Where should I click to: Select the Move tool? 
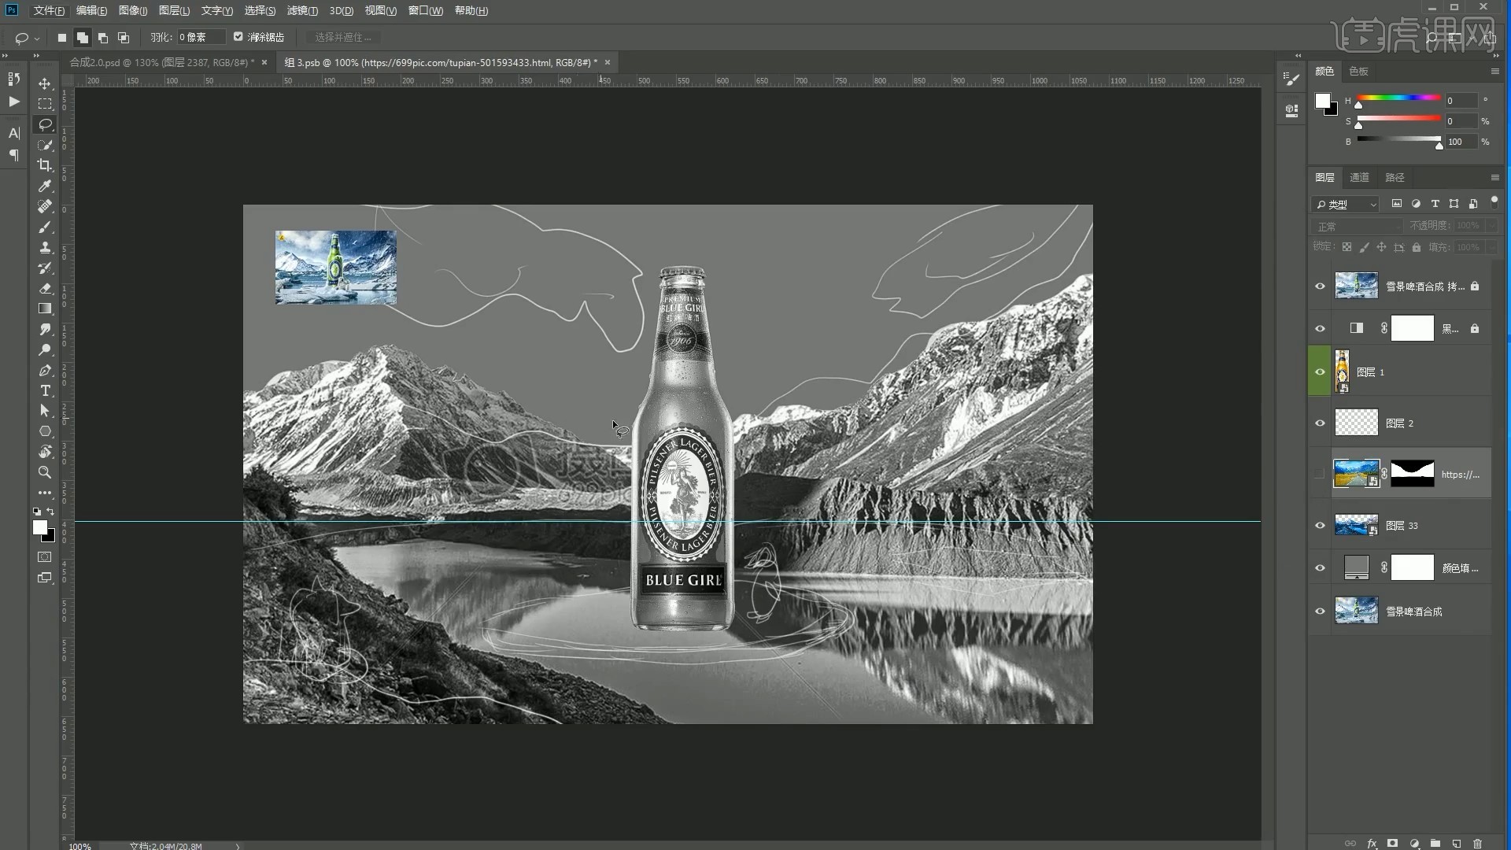coord(45,83)
